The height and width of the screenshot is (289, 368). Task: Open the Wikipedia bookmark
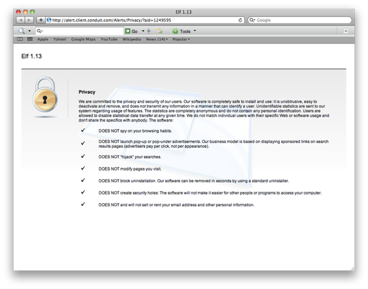coord(132,39)
